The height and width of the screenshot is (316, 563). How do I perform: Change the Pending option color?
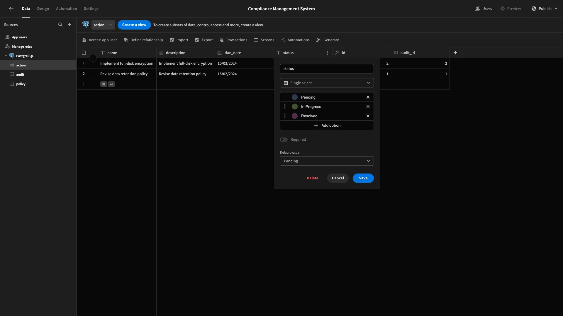295,97
